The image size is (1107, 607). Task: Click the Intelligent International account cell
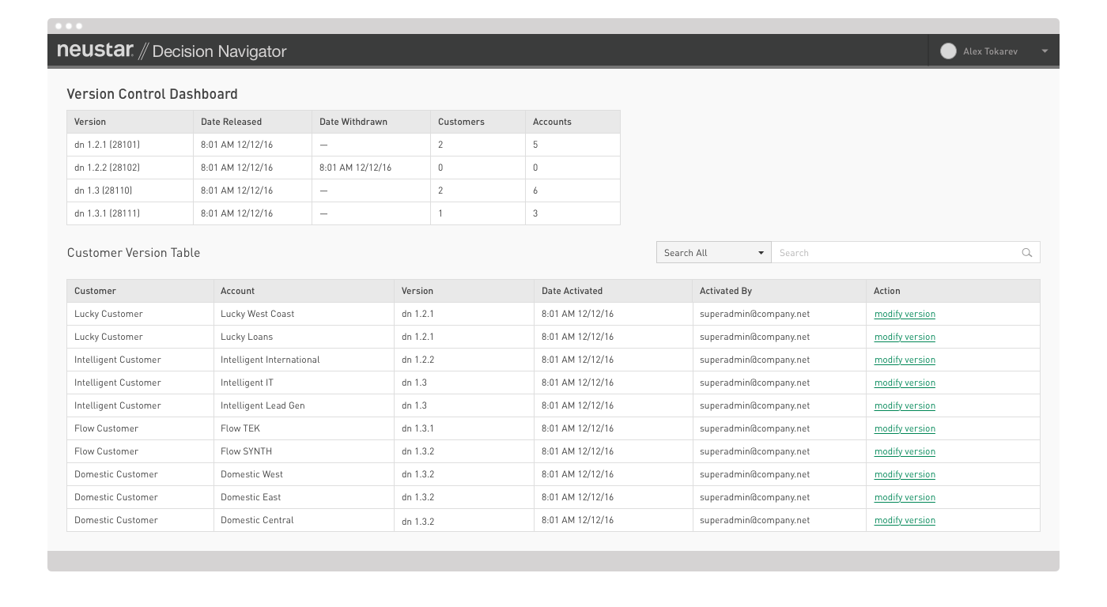point(304,360)
